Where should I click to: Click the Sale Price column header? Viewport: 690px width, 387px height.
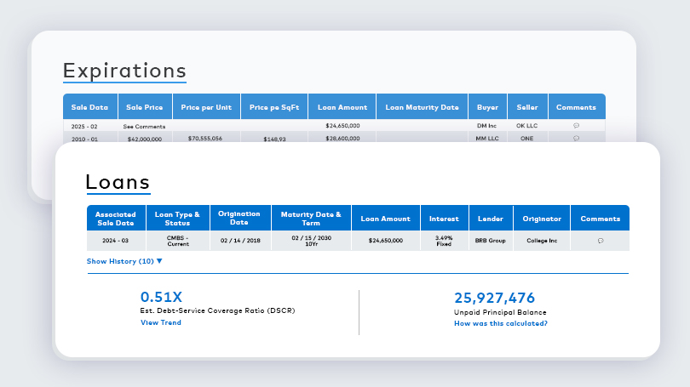click(x=145, y=106)
